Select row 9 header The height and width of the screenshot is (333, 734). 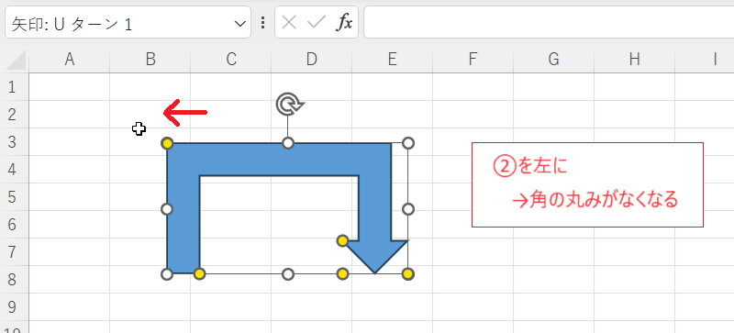tap(14, 307)
